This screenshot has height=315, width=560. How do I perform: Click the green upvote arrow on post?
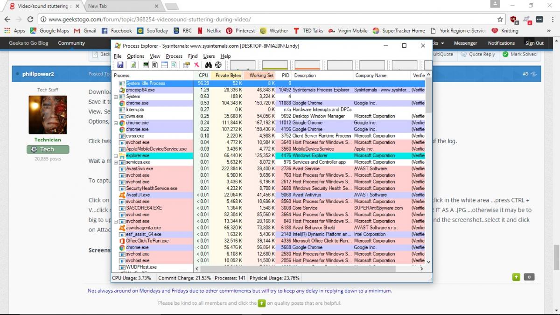[x=516, y=277]
